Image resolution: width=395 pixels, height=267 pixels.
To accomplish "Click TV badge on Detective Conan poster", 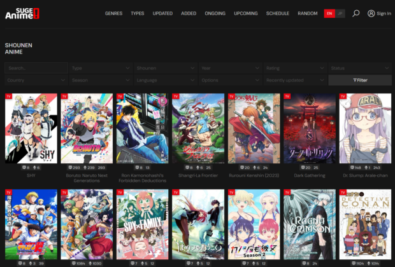I will [x=343, y=192].
